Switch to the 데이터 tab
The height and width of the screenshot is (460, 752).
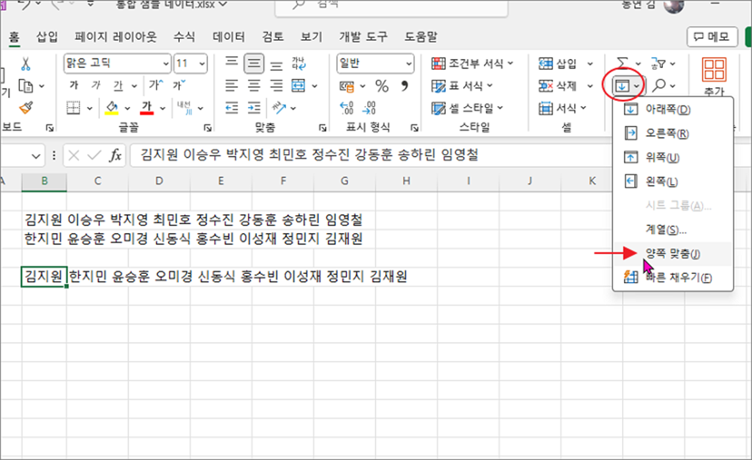coord(229,37)
